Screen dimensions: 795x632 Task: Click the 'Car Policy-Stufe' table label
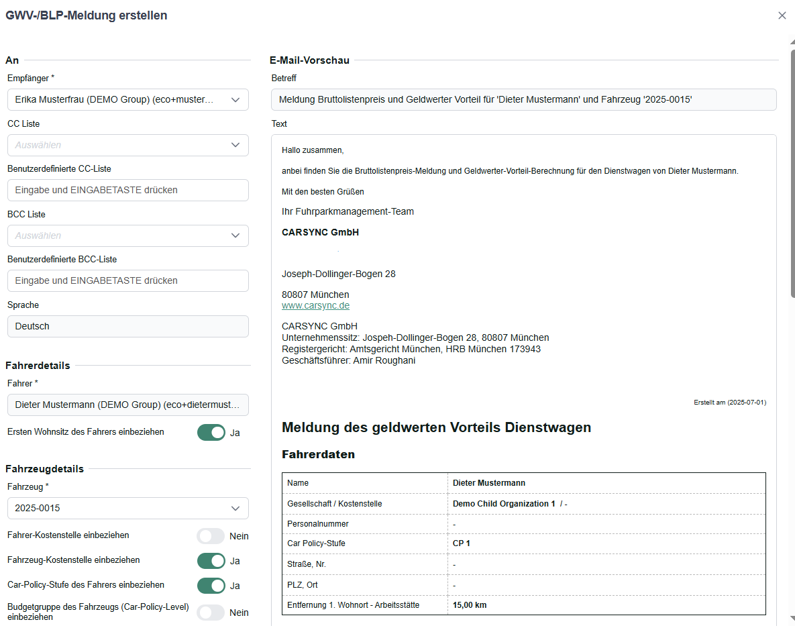click(x=316, y=543)
